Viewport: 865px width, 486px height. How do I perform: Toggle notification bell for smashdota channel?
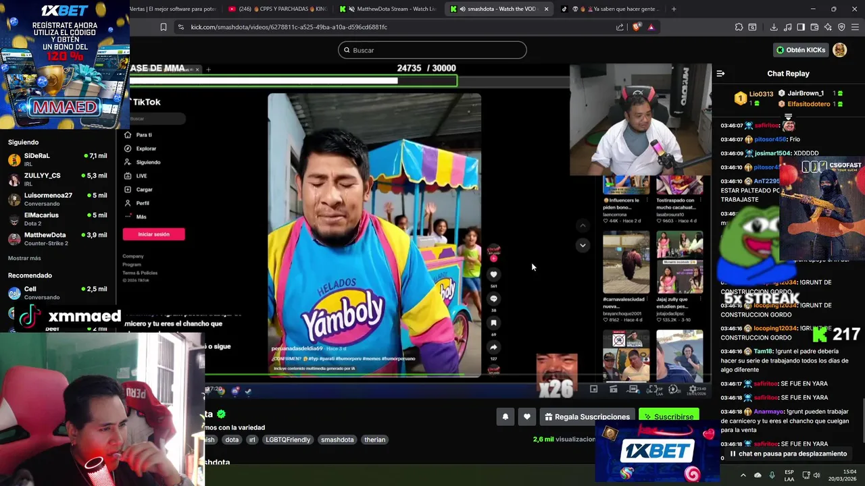pos(505,417)
